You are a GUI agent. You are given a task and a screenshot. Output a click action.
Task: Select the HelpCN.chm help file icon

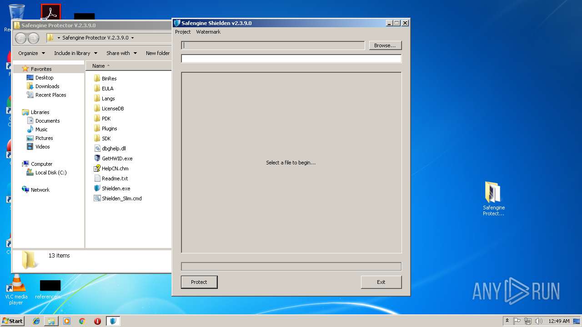tap(97, 168)
